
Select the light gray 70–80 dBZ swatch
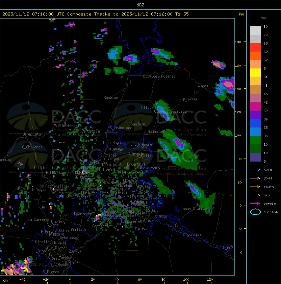coord(255,31)
